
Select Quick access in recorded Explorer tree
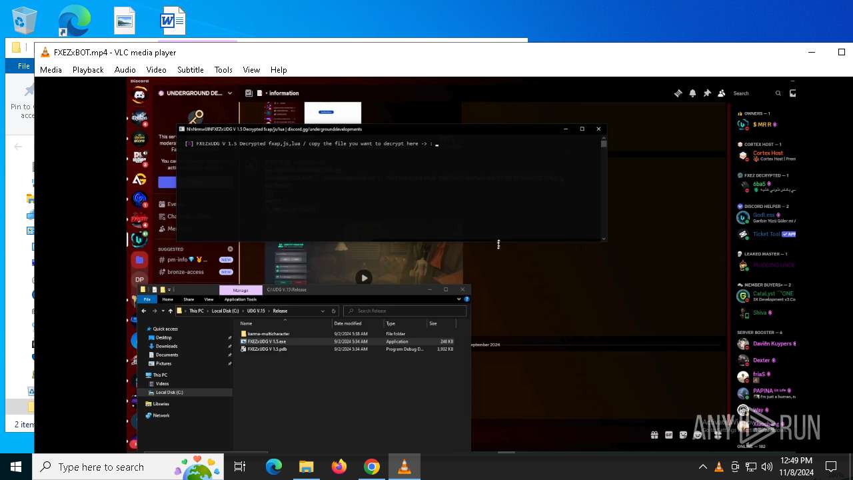pyautogui.click(x=165, y=329)
